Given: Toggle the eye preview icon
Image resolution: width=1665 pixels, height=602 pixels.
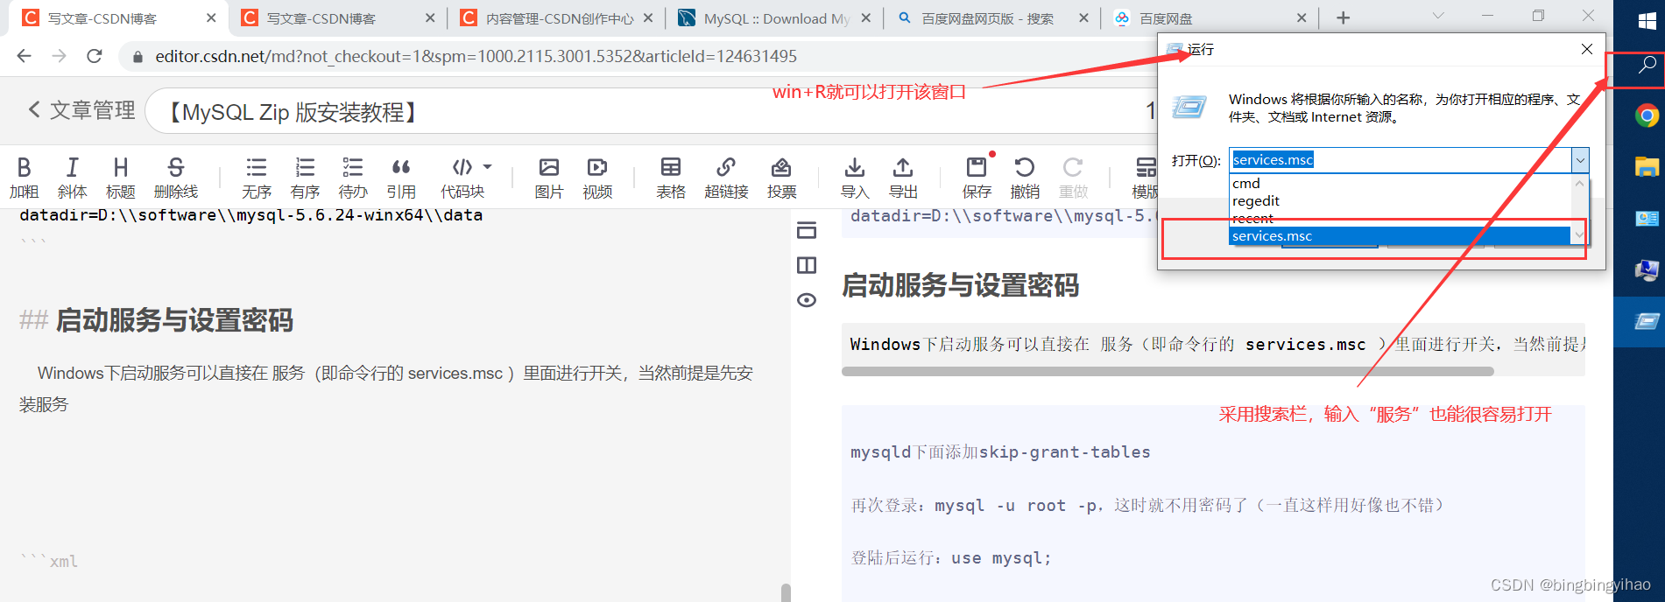Looking at the screenshot, I should pyautogui.click(x=807, y=300).
